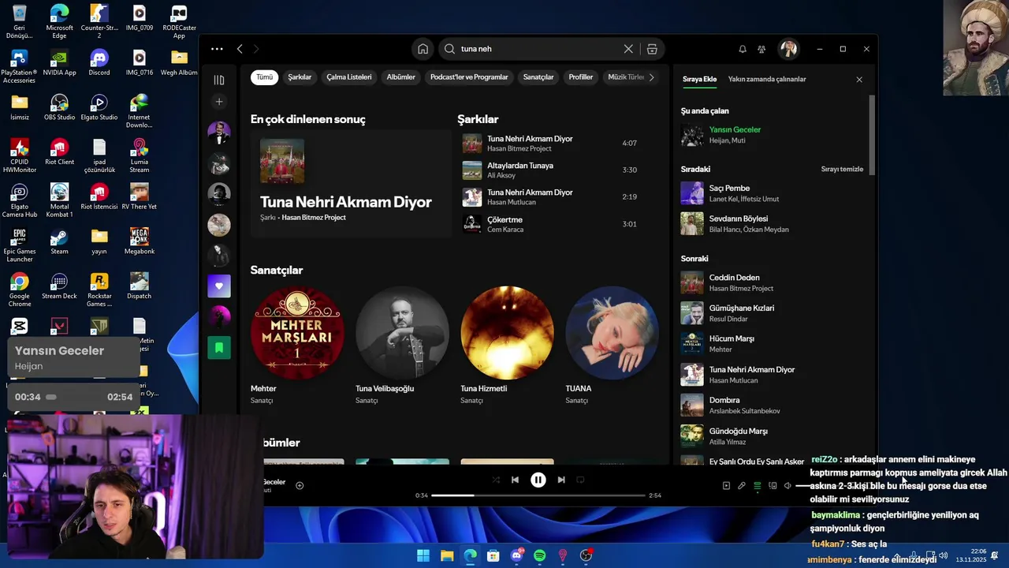Screen dimensions: 1009x568
Task: Filter results by Çalma Listeleri
Action: click(349, 77)
